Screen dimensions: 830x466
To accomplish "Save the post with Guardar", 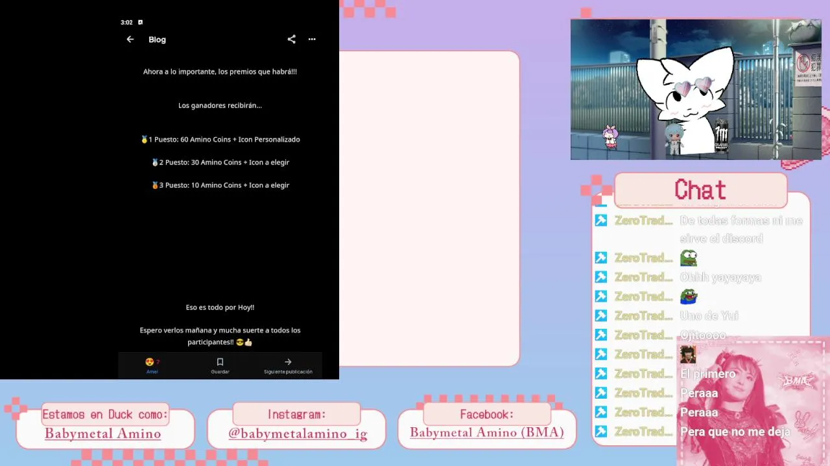I will click(x=220, y=366).
